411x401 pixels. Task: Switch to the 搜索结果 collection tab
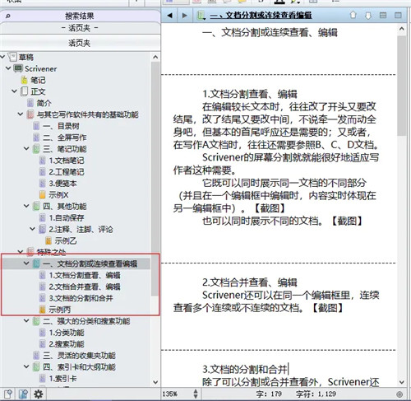coord(80,16)
